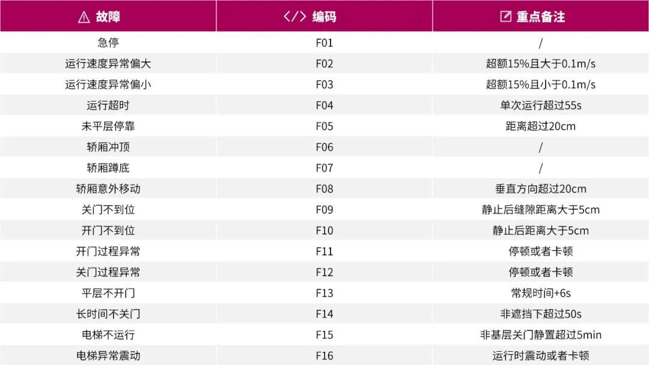
Task: Select the 未平层停靠 row label
Action: coord(108,126)
